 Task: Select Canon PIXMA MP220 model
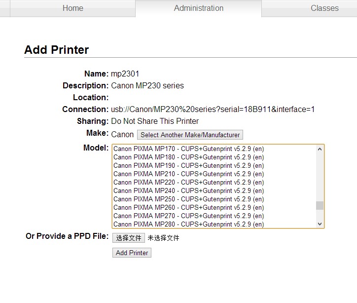pyautogui.click(x=214, y=183)
